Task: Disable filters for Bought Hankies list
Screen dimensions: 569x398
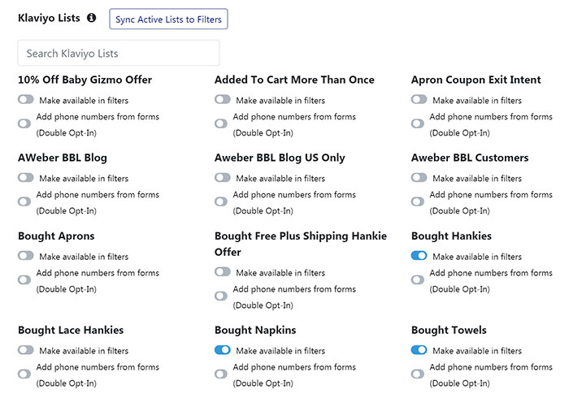Action: pos(419,256)
